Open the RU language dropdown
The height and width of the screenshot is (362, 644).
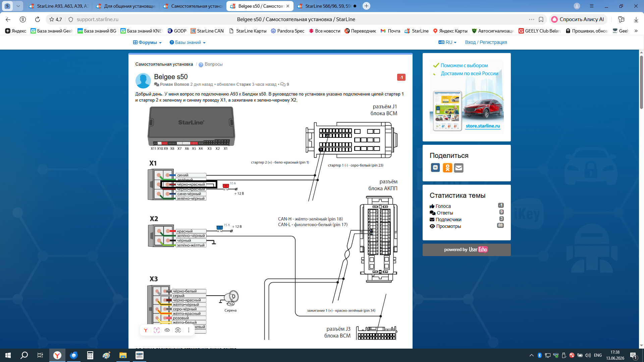coord(447,43)
